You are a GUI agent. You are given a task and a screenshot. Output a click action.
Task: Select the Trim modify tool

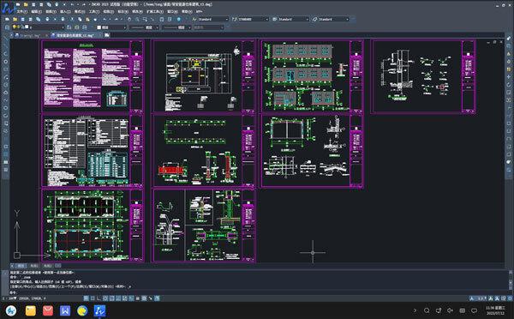509,108
